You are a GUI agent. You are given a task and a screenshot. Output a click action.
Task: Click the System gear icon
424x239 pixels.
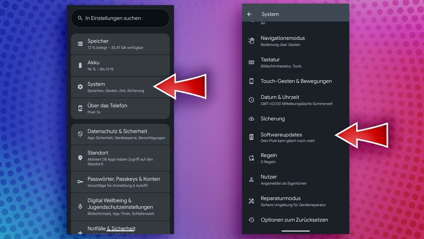[x=80, y=87]
